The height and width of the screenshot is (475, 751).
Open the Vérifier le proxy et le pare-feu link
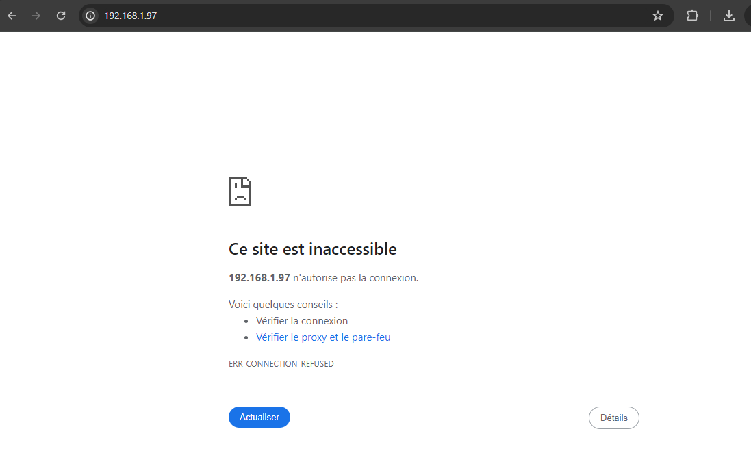[323, 337]
